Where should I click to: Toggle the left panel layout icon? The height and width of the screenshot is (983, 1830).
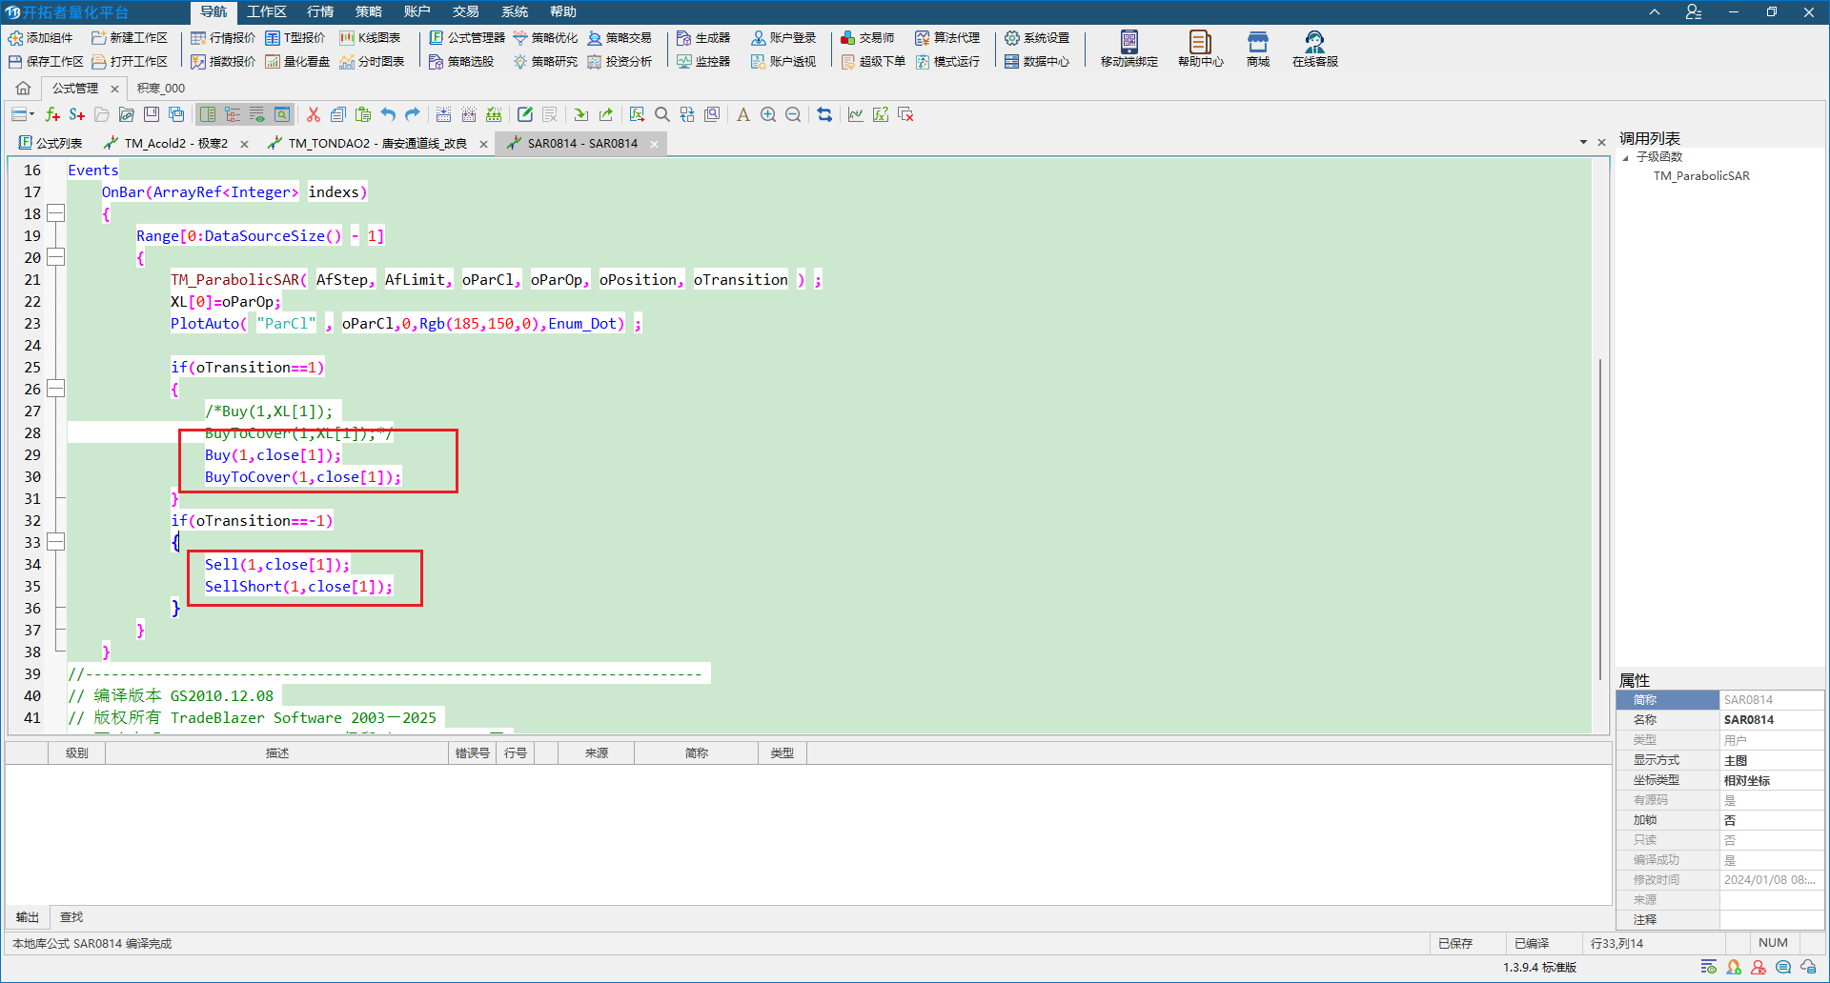pos(208,114)
